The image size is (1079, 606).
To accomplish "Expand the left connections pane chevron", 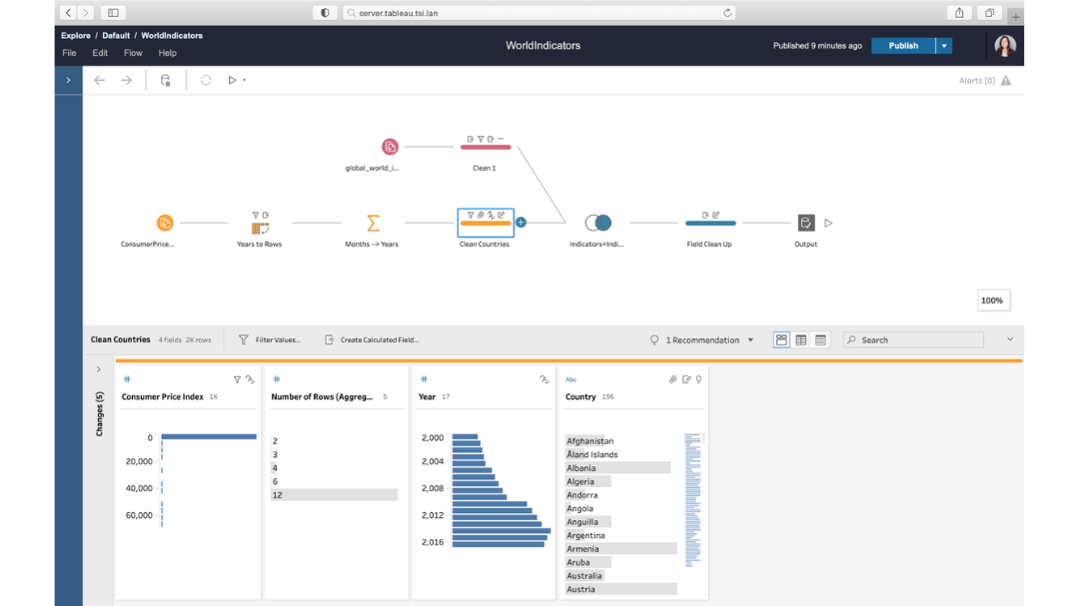I will pos(68,80).
